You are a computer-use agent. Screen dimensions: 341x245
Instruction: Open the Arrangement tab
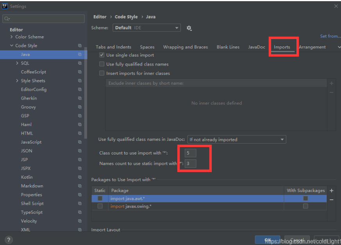[312, 47]
